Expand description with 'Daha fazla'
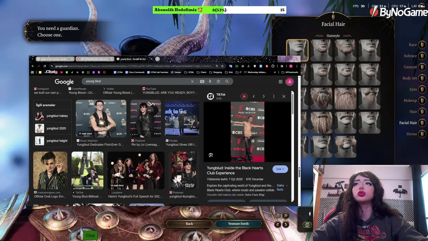Screen dimensions: 428x241 [282, 187]
